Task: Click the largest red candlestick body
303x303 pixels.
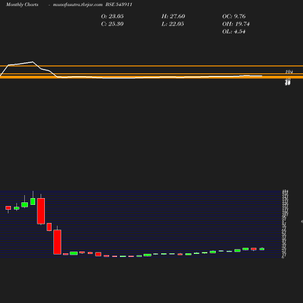Action: pyautogui.click(x=41, y=211)
